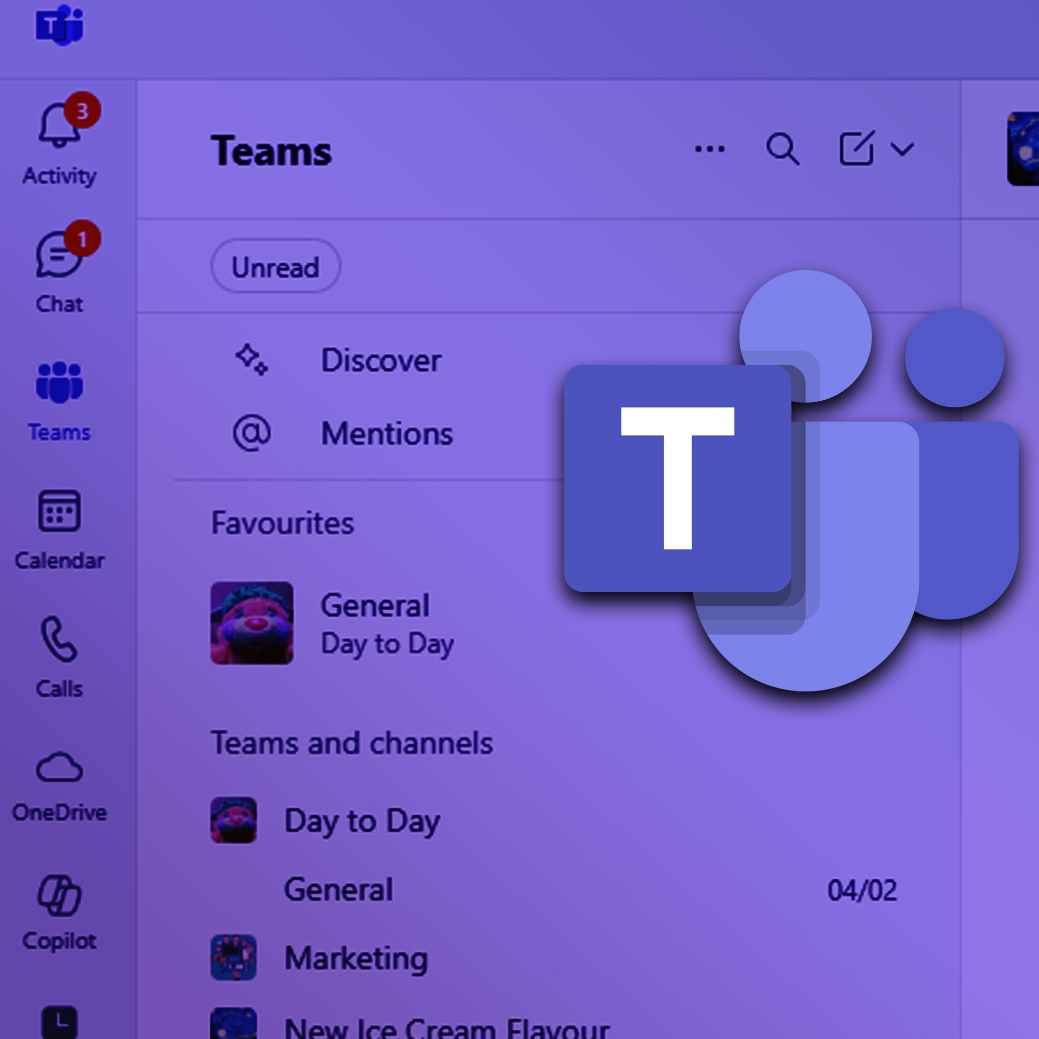Click the Activity notification badge 3

tap(82, 110)
